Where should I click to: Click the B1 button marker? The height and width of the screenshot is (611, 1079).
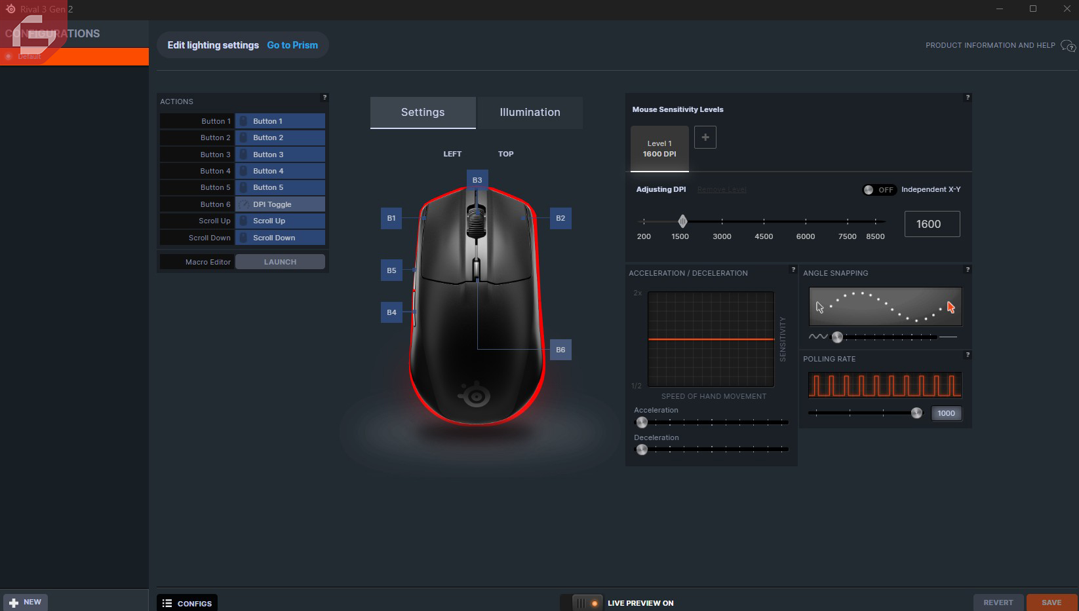391,218
